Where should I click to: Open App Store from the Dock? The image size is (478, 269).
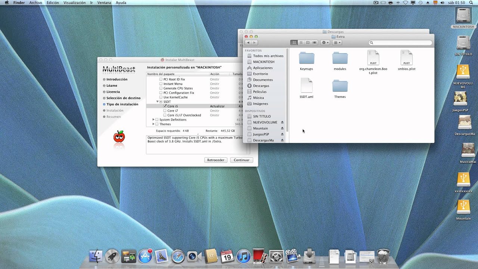[145, 256]
